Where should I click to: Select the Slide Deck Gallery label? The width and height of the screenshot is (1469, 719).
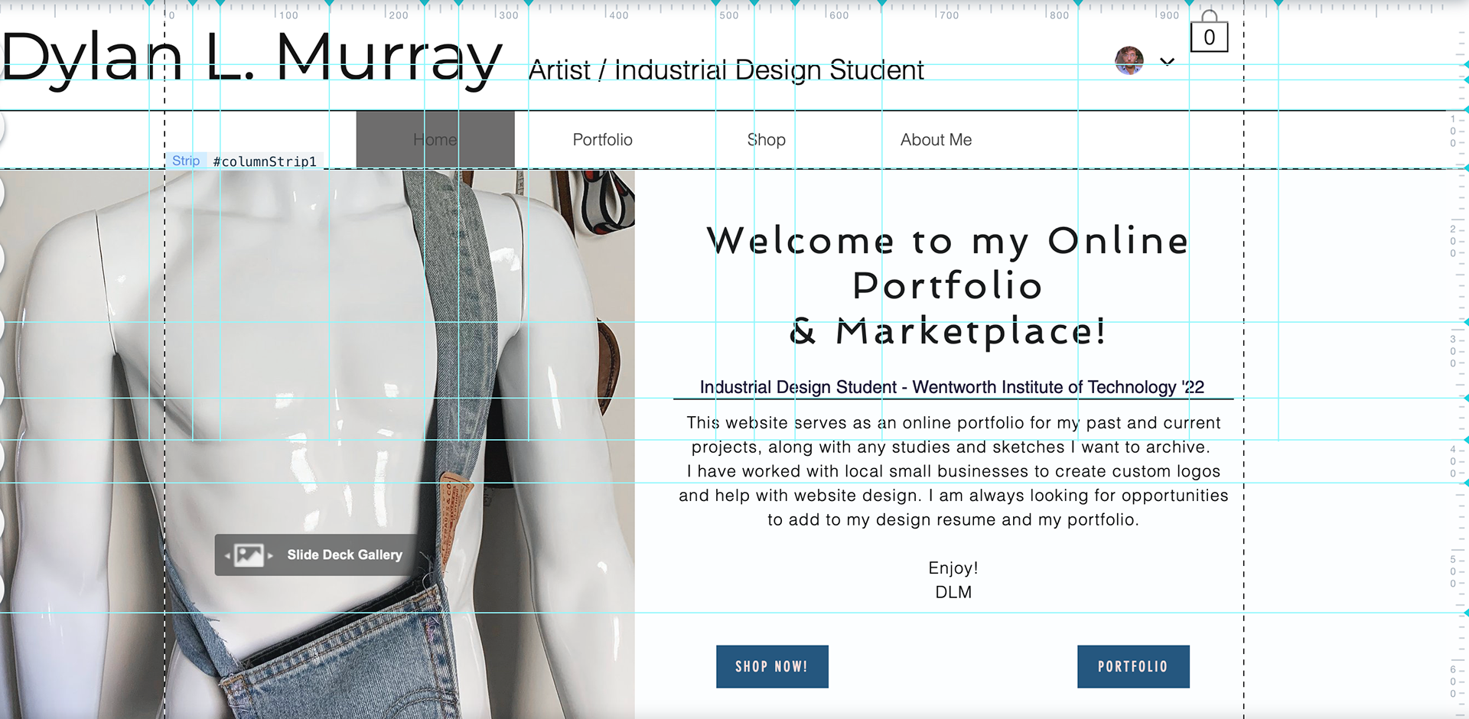point(344,555)
